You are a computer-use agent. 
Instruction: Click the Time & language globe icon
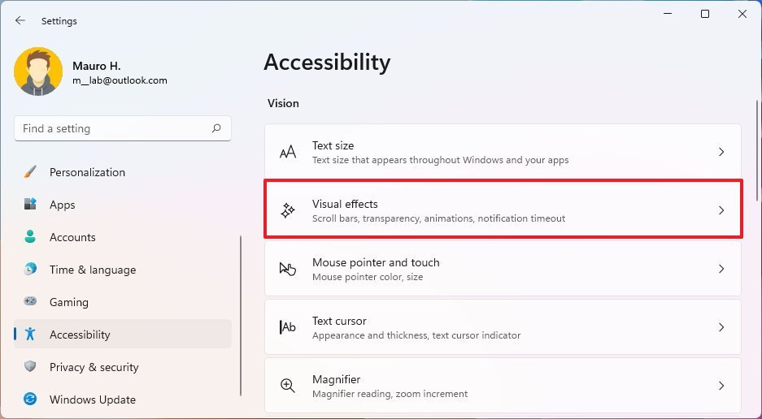[x=30, y=269]
